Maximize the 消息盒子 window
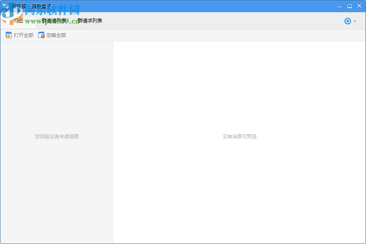The height and width of the screenshot is (244, 366). coord(349,7)
